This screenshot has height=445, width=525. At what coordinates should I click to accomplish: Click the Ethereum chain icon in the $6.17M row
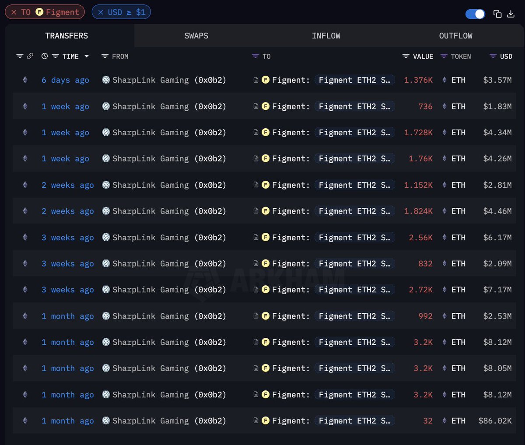25,237
